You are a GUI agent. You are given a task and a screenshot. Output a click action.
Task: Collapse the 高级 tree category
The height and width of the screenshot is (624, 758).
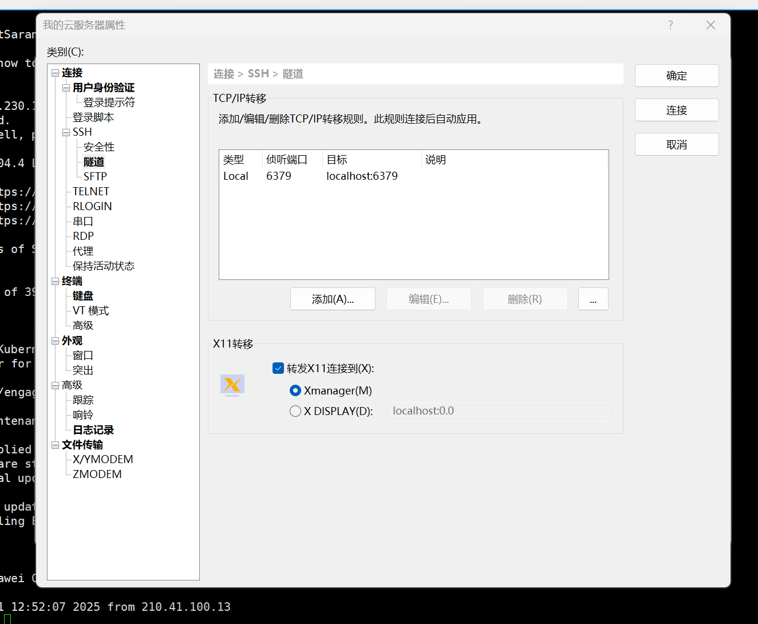[x=56, y=385]
